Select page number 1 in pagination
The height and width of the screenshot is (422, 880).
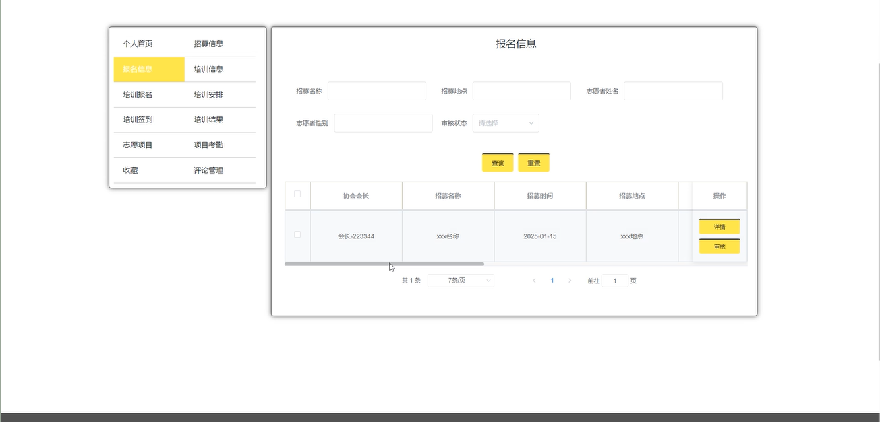[x=552, y=281]
